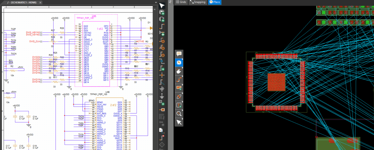Select the Add Shape tool in PCB toolbar

click(179, 88)
